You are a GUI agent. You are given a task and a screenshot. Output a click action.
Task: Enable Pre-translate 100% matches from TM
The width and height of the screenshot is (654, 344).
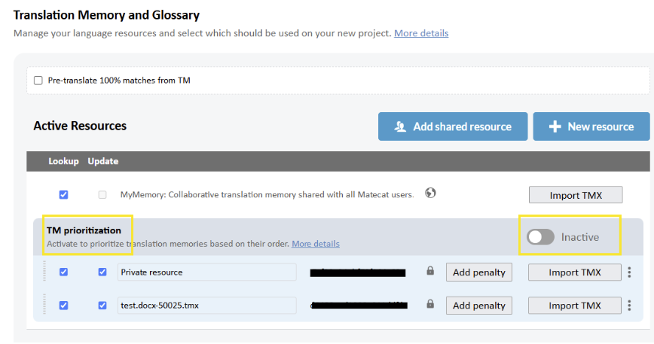click(x=38, y=81)
